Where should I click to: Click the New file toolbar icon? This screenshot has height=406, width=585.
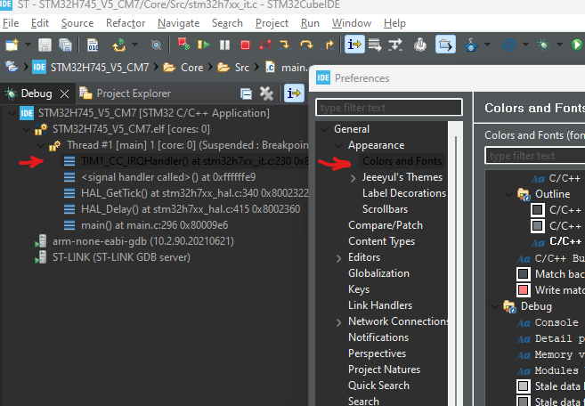12,45
